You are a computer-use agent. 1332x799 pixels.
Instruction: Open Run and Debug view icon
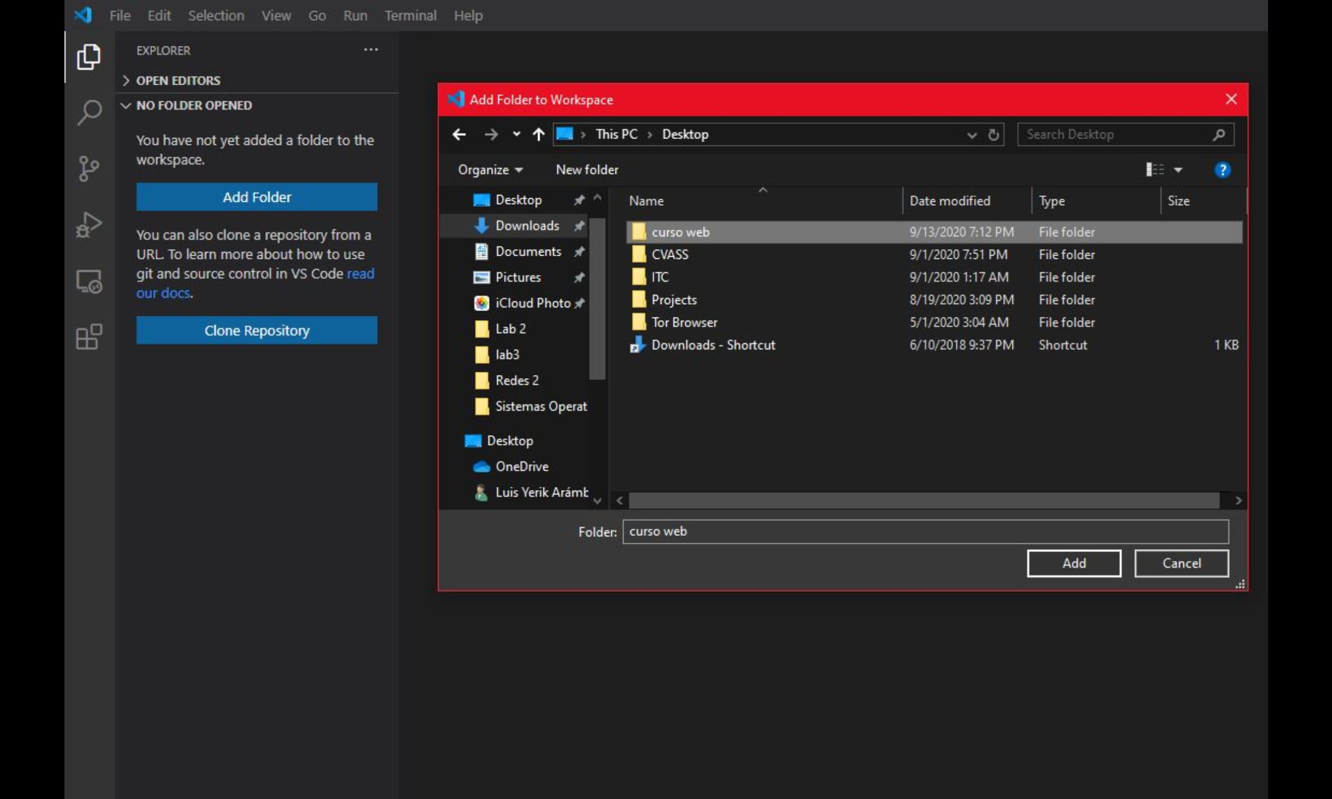89,224
